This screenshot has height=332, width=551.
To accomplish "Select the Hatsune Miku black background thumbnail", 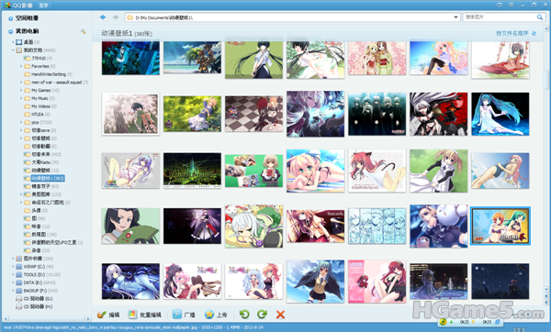I will pos(500,114).
